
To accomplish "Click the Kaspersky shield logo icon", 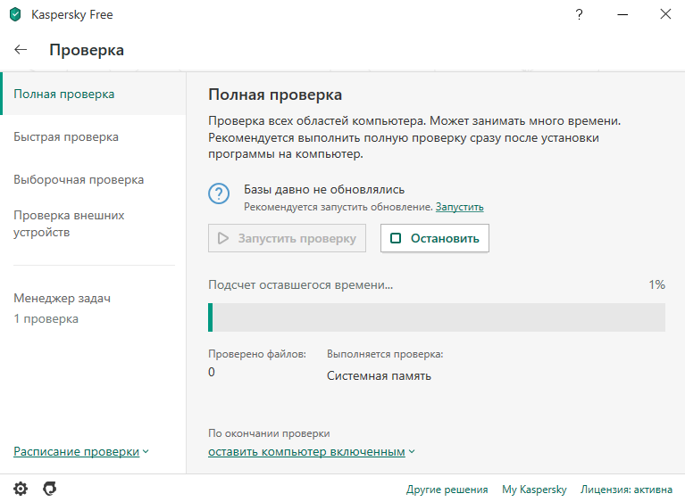I will (x=15, y=15).
